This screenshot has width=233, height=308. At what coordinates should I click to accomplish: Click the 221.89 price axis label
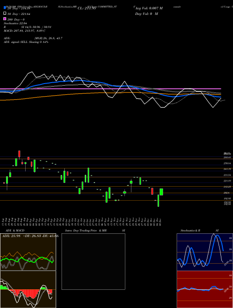227,181
